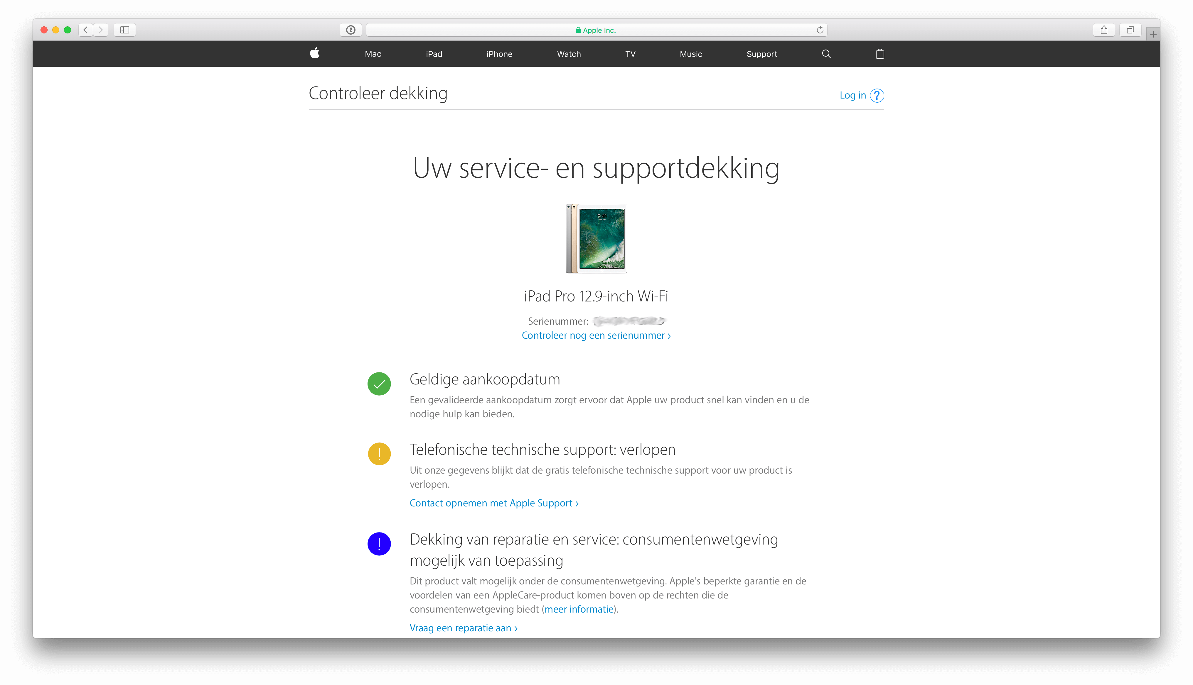The width and height of the screenshot is (1193, 685).
Task: Toggle the Safari sidebar button
Action: tap(125, 30)
